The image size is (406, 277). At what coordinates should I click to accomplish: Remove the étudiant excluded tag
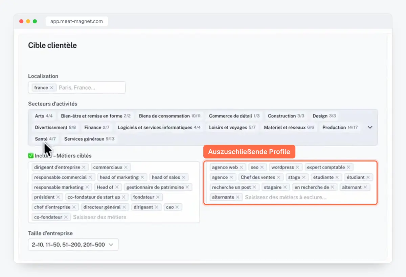coord(368,177)
